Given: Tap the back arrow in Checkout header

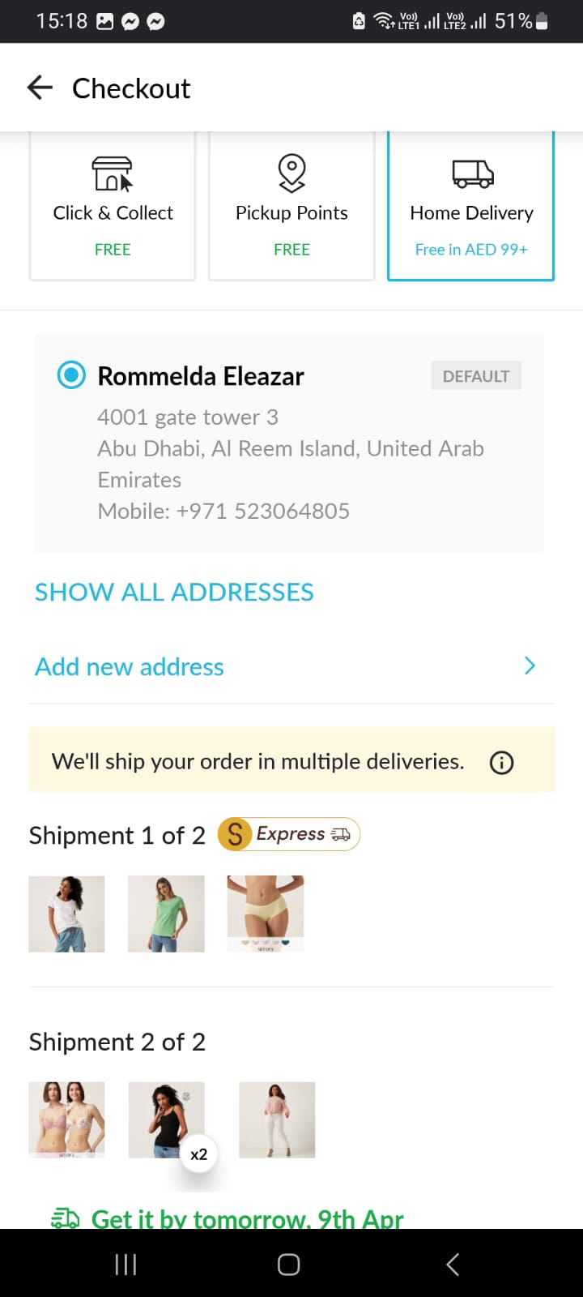Looking at the screenshot, I should click(x=40, y=88).
